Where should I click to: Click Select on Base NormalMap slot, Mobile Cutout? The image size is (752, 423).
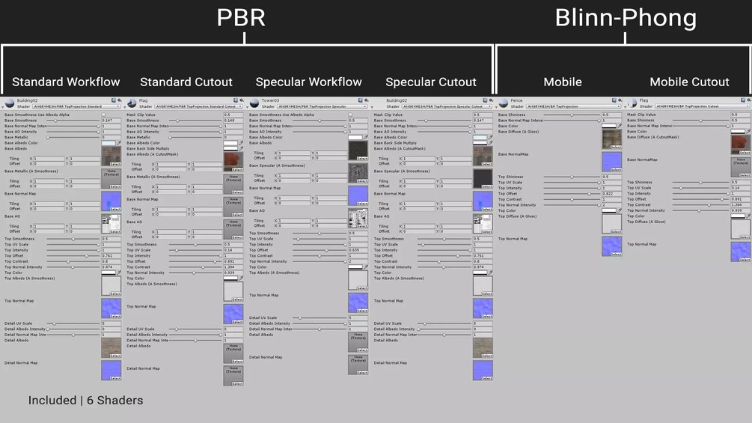[x=745, y=175]
